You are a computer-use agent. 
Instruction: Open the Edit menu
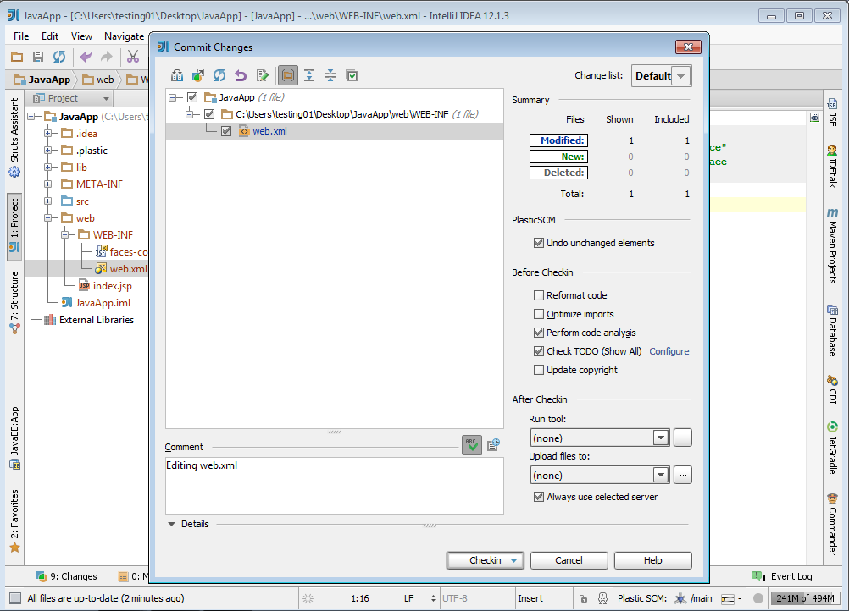coord(50,36)
